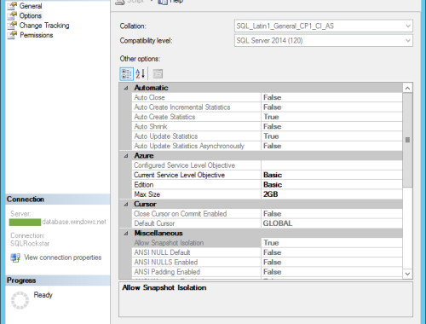Click the Allow Snapshot Isolation True value
Screen dimensions: 426x324
tap(271, 243)
